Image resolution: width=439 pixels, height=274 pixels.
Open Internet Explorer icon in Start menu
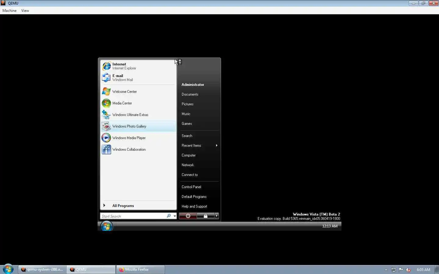click(x=106, y=66)
